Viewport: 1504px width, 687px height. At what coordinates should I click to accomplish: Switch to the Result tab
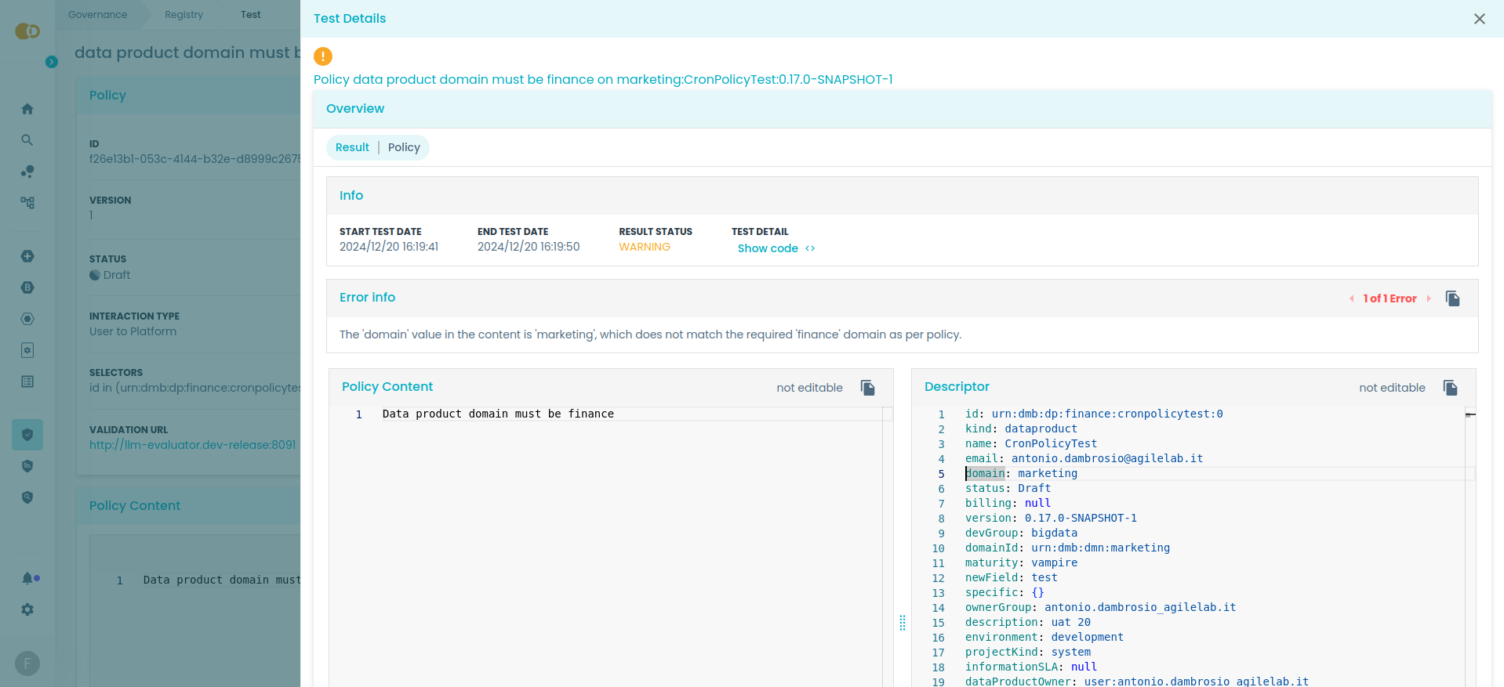[352, 147]
